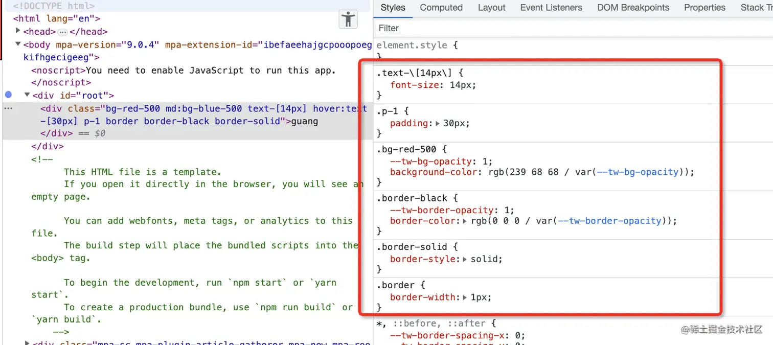The width and height of the screenshot is (773, 345).
Task: Click the blue dot marker beside div root
Action: coord(8,95)
